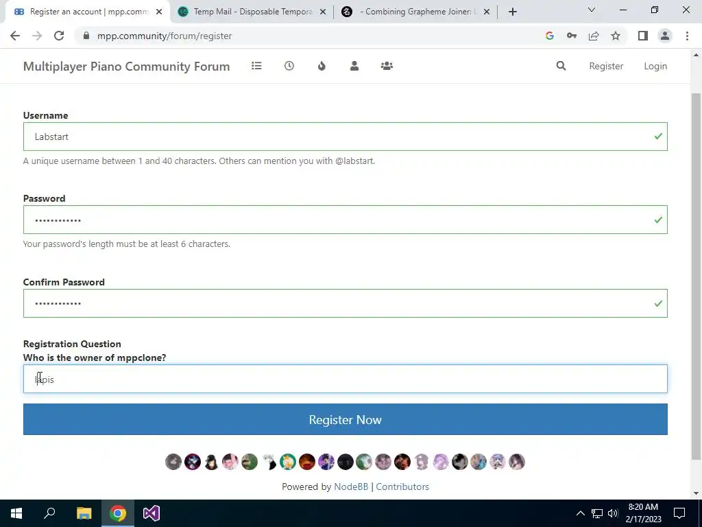Image resolution: width=702 pixels, height=527 pixels.
Task: Click the Chrome taskbar icon
Action: coord(118,513)
